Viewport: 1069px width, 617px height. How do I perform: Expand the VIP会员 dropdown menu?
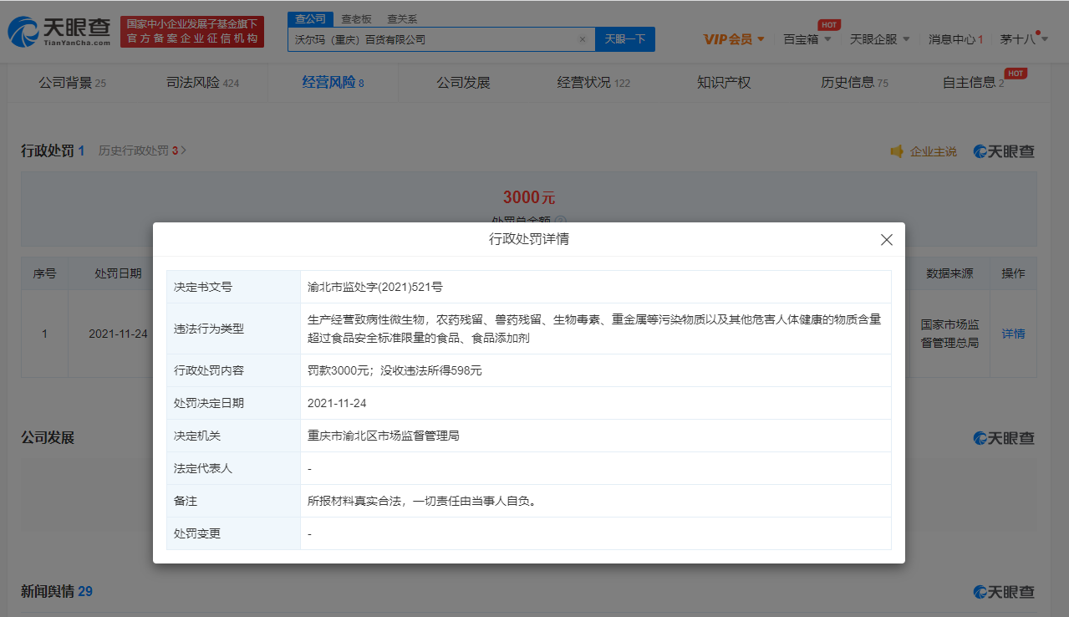(x=734, y=39)
